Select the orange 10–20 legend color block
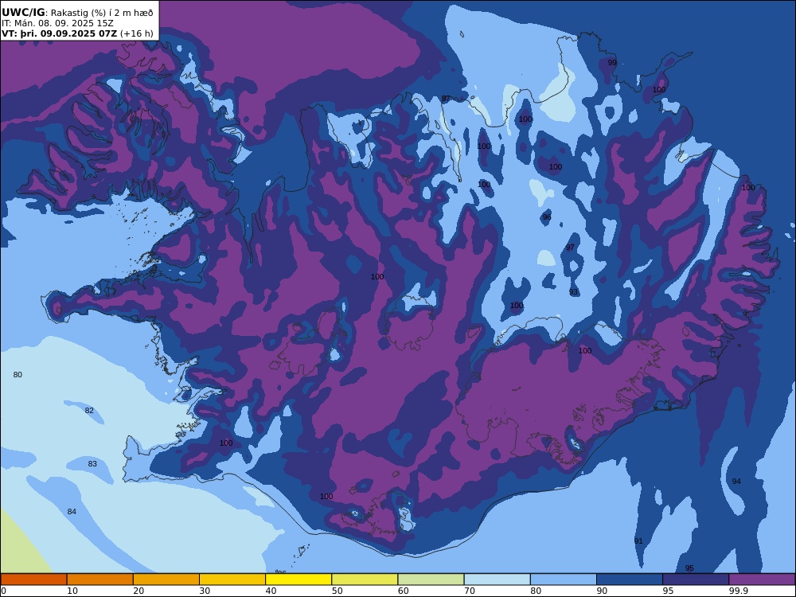Image resolution: width=796 pixels, height=597 pixels. (x=100, y=579)
